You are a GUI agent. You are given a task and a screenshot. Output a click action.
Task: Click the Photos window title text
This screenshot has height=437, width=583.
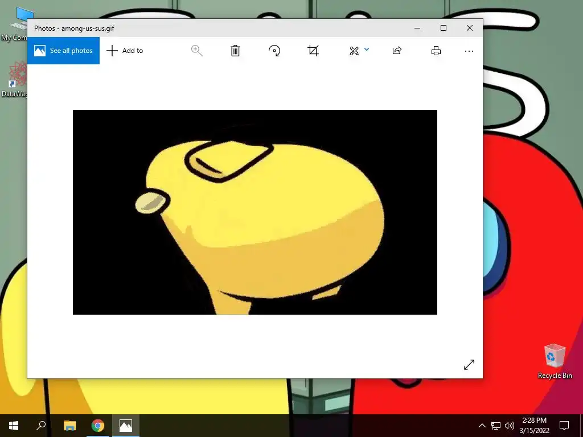pyautogui.click(x=74, y=28)
